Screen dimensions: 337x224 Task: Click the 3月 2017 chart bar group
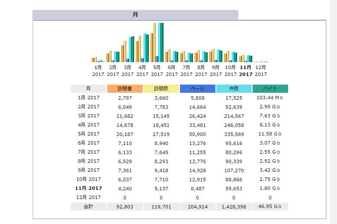coord(128,49)
